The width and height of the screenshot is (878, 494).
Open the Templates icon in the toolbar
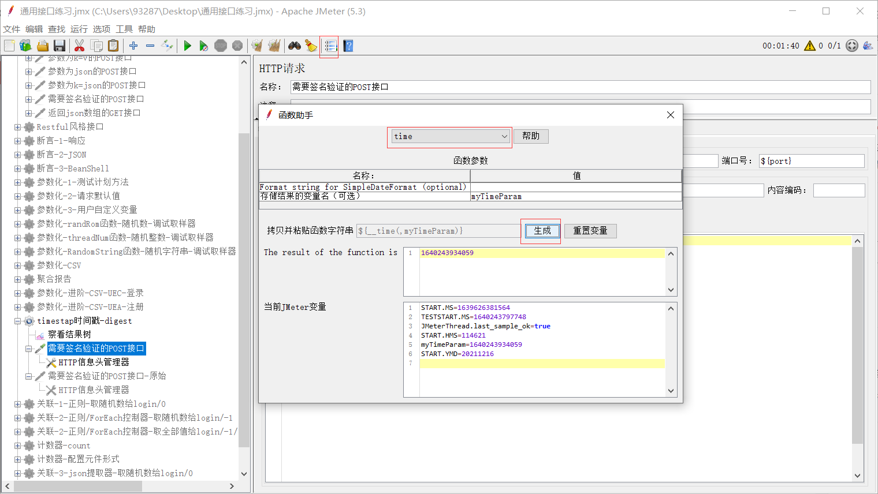(x=25, y=46)
